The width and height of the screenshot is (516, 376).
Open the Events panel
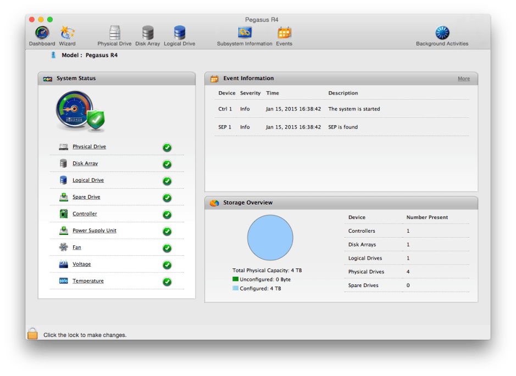point(284,32)
